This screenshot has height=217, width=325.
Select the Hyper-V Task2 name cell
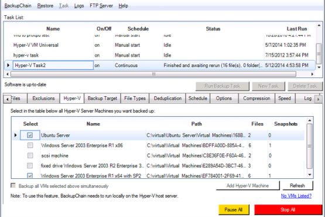pos(53,65)
